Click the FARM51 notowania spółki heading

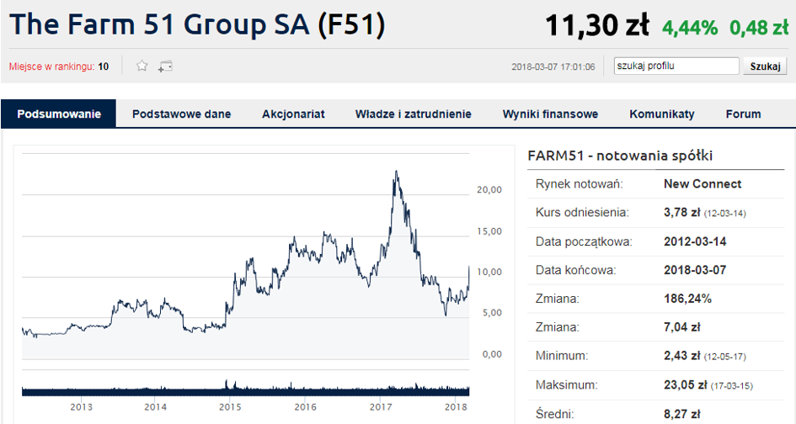[620, 156]
